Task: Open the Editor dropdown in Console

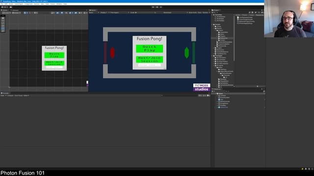Action: [x=26, y=96]
